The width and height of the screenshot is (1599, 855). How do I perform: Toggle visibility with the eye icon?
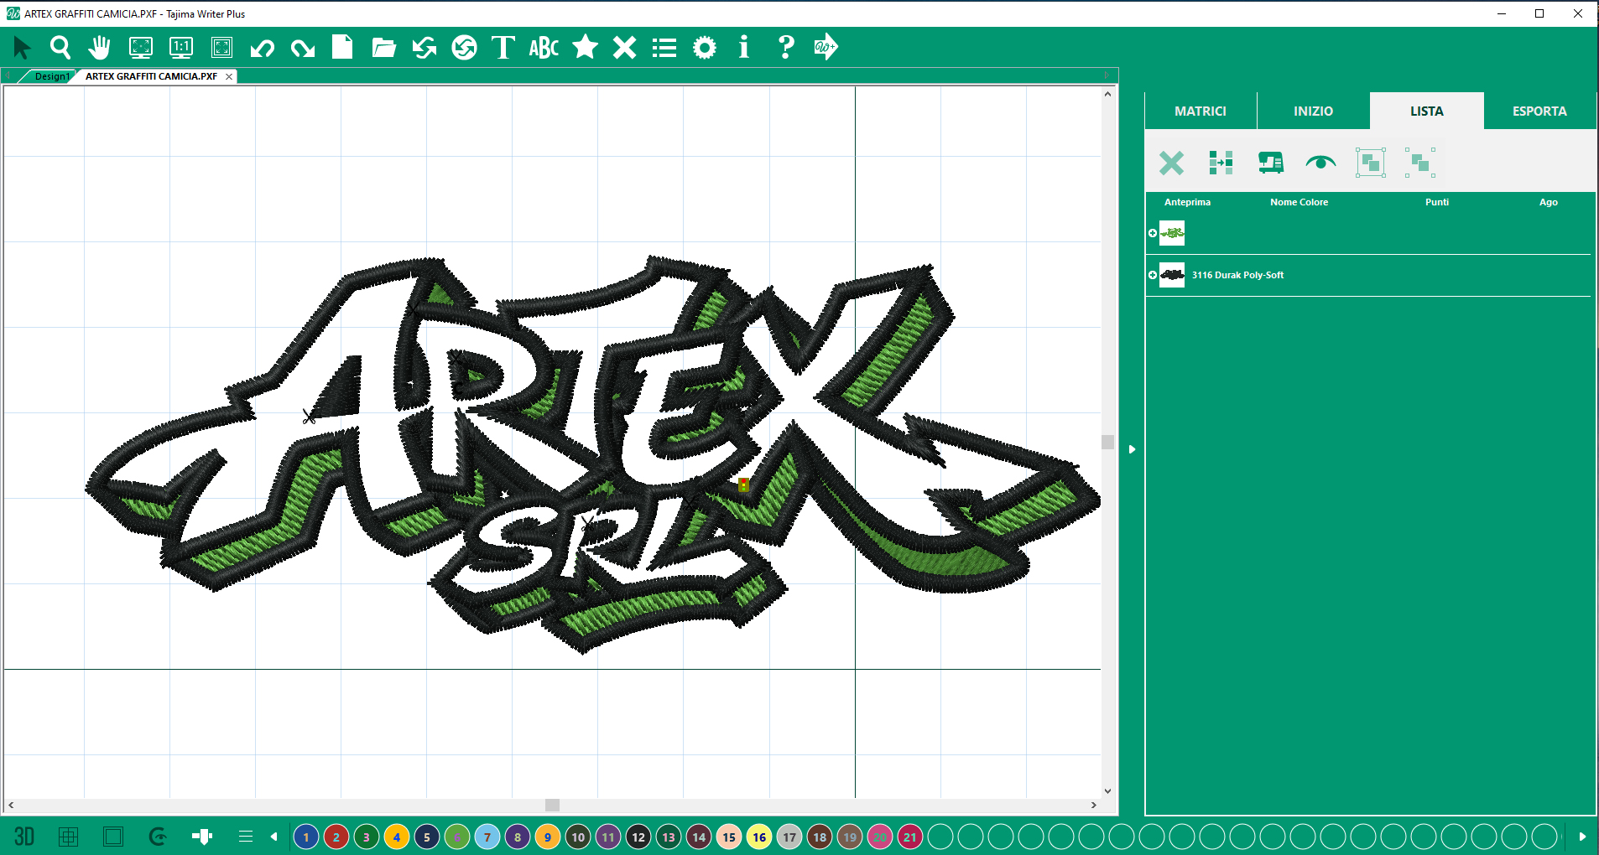(x=1320, y=163)
